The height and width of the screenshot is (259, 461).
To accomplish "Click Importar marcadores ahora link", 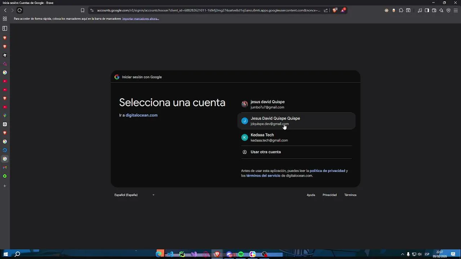I will [x=140, y=19].
